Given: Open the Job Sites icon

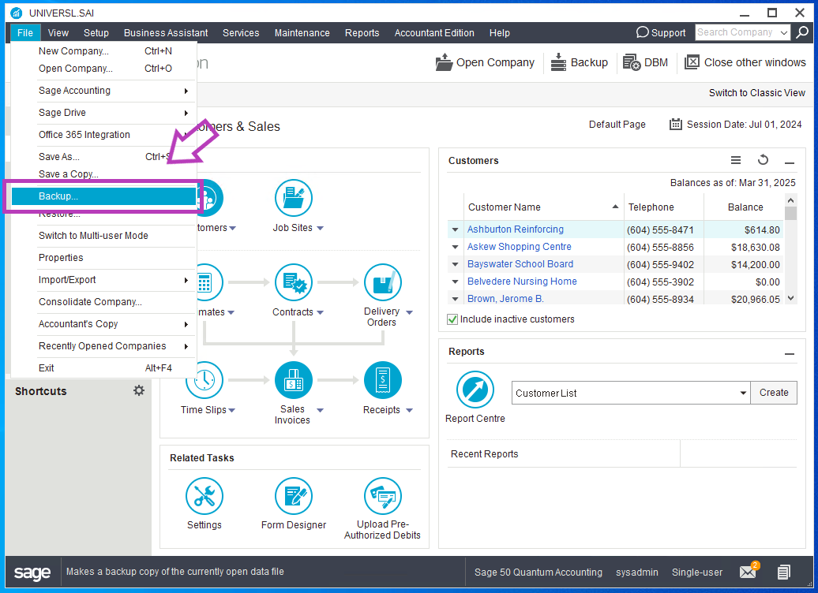Looking at the screenshot, I should [294, 198].
